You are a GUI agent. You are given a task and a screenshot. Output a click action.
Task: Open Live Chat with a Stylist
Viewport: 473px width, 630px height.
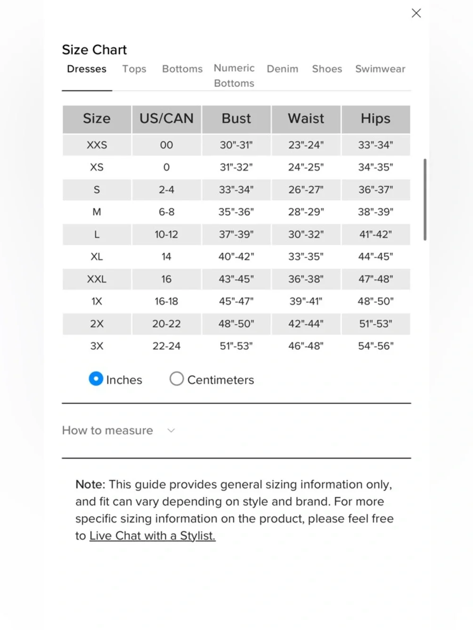pyautogui.click(x=152, y=535)
